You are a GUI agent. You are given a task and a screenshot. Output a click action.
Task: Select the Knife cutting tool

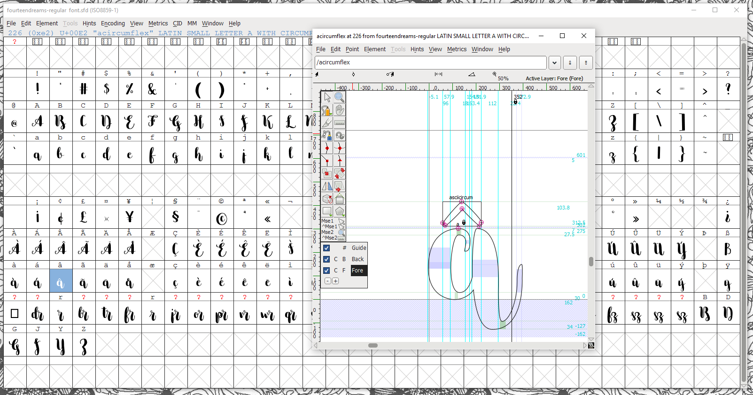(x=327, y=123)
